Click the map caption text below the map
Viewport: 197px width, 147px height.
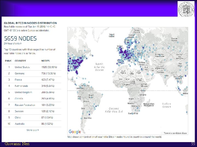click(x=115, y=137)
